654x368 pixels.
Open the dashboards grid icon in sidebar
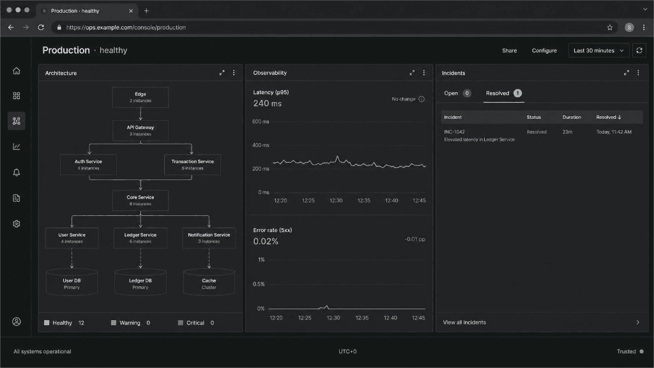pyautogui.click(x=16, y=96)
